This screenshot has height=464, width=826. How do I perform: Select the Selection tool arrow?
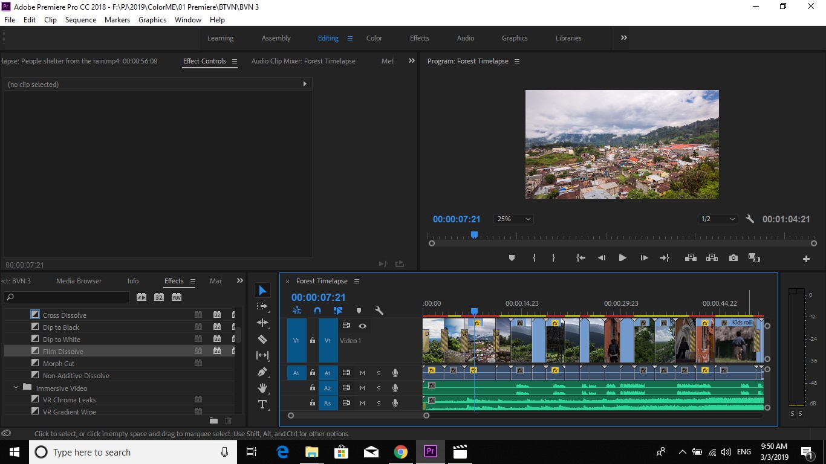[262, 291]
